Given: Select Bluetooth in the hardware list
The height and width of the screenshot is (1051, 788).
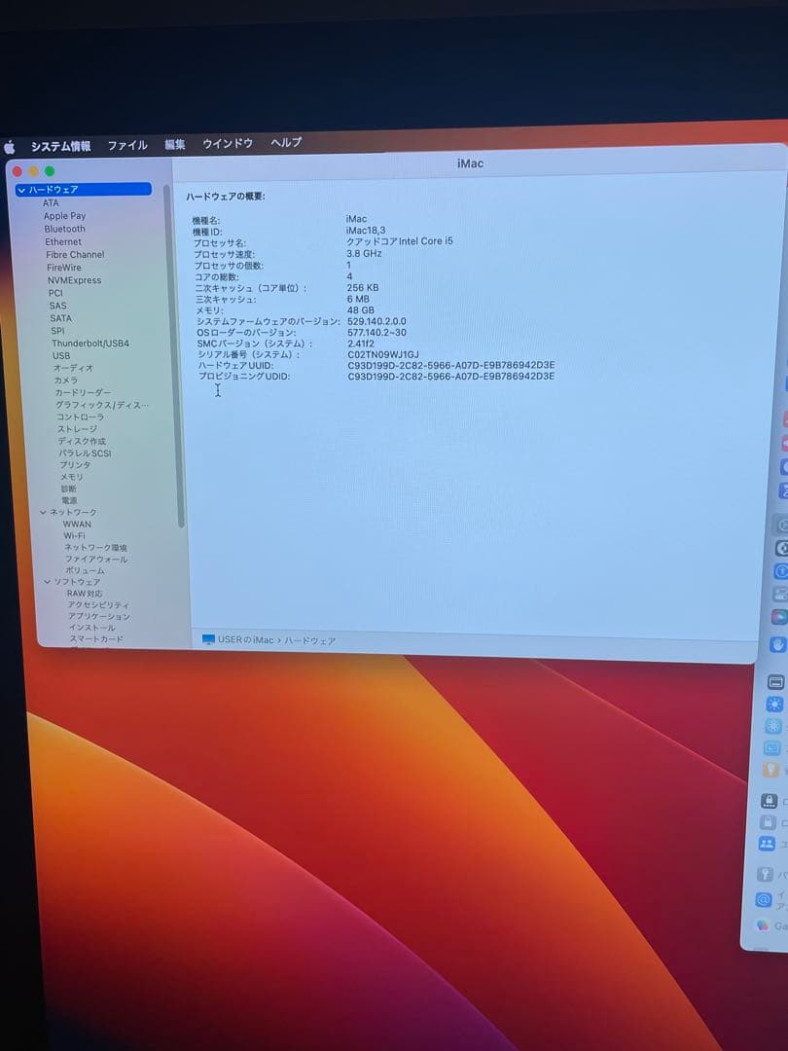Looking at the screenshot, I should coord(64,229).
